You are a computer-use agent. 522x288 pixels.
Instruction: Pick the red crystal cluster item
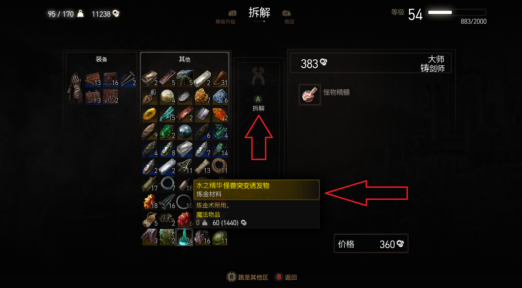click(x=185, y=219)
